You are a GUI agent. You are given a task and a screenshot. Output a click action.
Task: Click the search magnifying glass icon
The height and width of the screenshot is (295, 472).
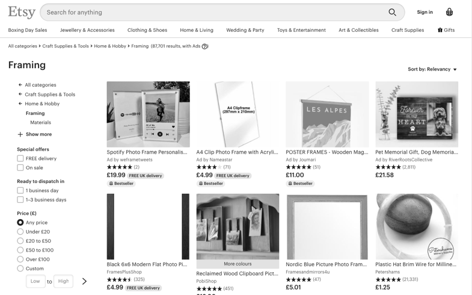tap(392, 12)
